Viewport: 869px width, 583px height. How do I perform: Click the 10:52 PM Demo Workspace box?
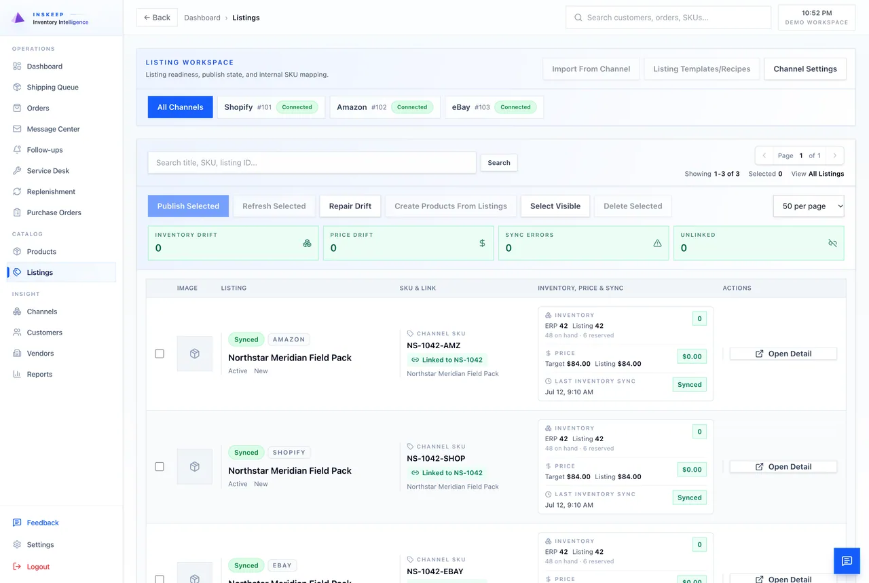pyautogui.click(x=817, y=18)
